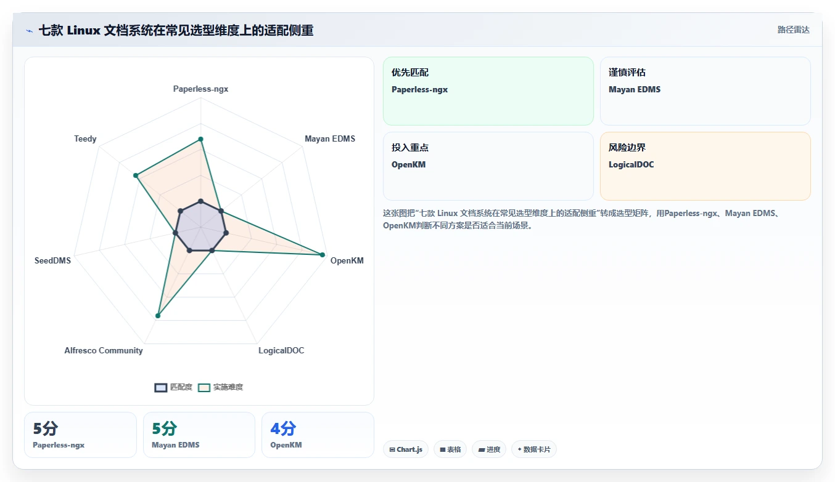This screenshot has width=835, height=482.
Task: Click the Paperless-ngx radar axis label
Action: (200, 89)
